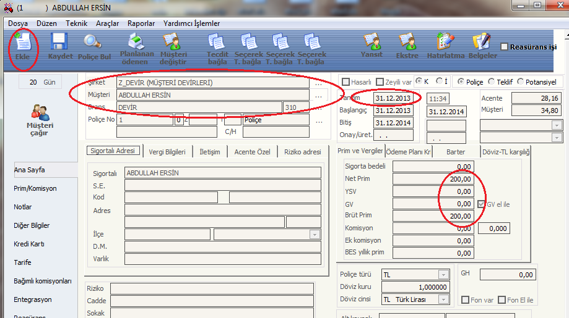Viewport: 569px width, 318px height.
Task: Click the Tecdit bağla icon
Action: tap(217, 43)
